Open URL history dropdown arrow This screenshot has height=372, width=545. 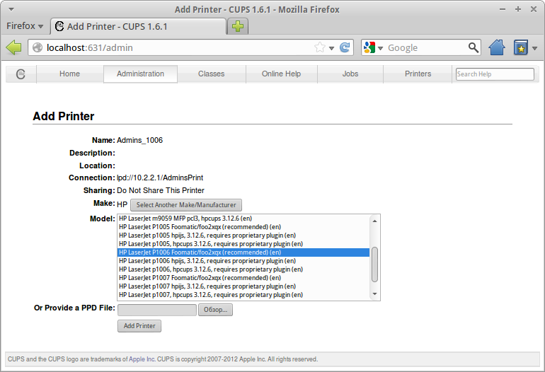(x=331, y=48)
